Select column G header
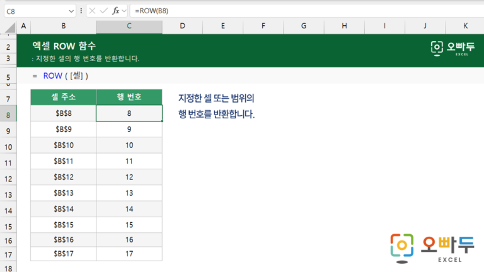484x272 pixels. pyautogui.click(x=304, y=26)
